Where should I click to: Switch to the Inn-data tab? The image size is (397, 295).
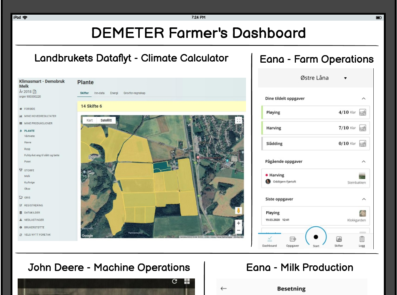(x=99, y=93)
